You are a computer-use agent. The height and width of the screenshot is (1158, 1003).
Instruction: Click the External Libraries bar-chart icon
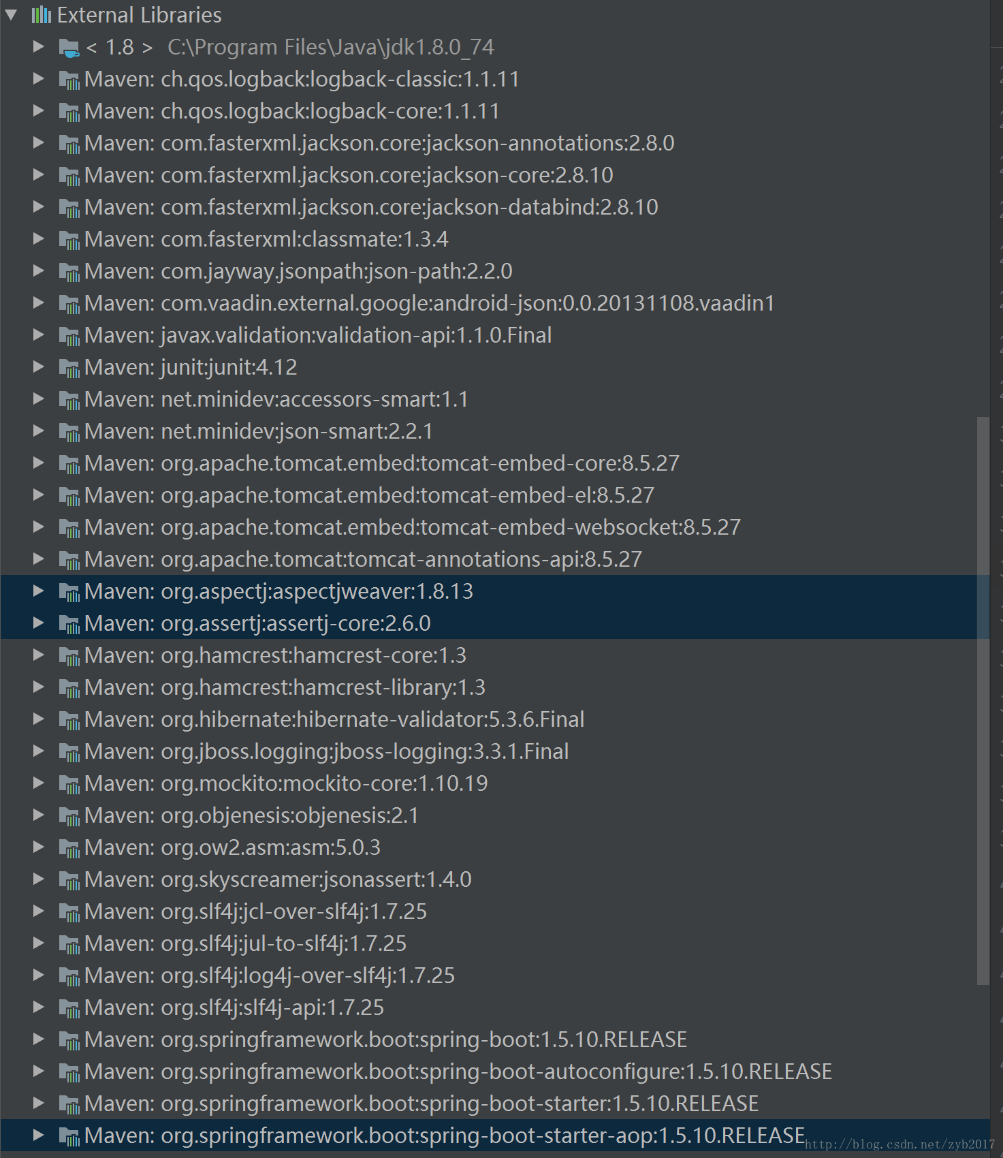42,15
